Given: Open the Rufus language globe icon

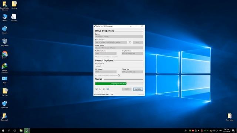Looking at the screenshot, I should [96, 89].
